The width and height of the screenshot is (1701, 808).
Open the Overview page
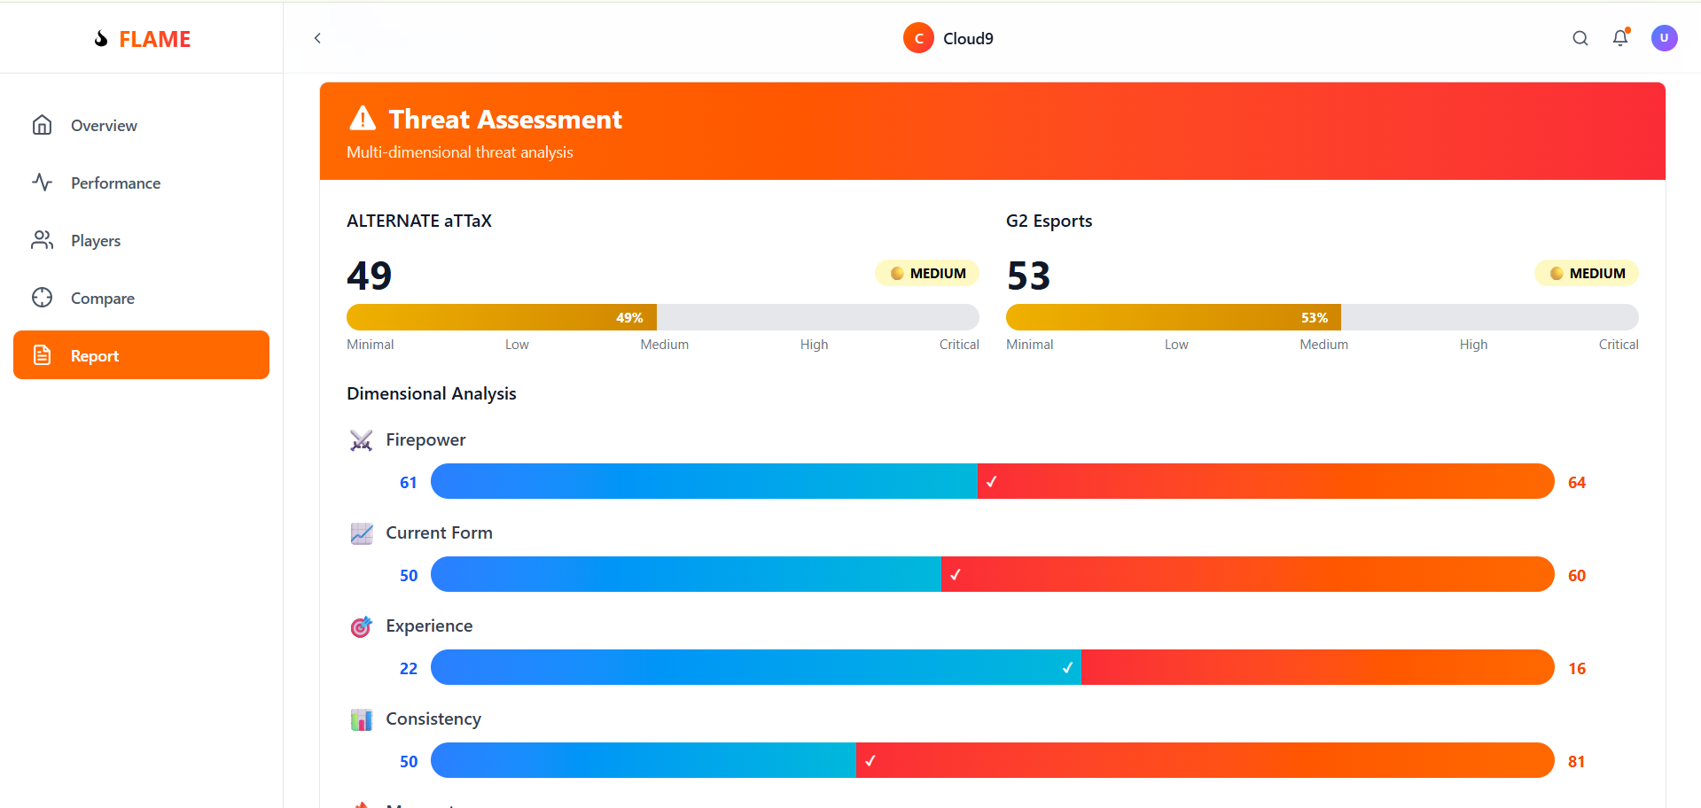pyautogui.click(x=141, y=125)
